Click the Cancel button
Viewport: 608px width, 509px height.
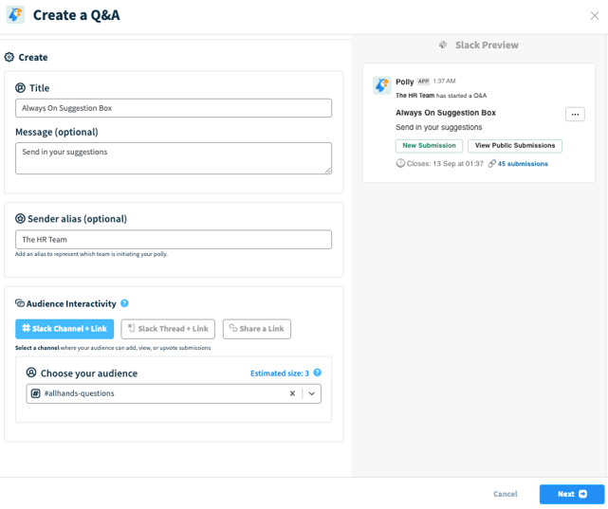[506, 494]
